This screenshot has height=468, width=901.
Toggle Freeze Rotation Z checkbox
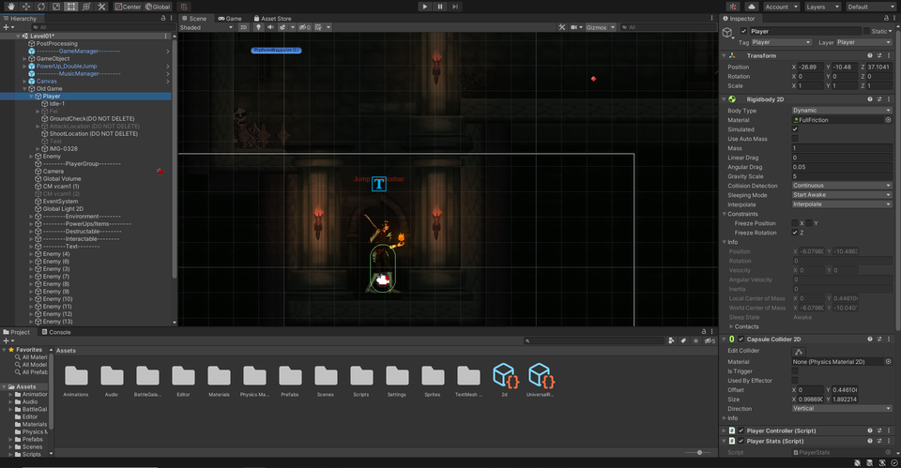[795, 233]
